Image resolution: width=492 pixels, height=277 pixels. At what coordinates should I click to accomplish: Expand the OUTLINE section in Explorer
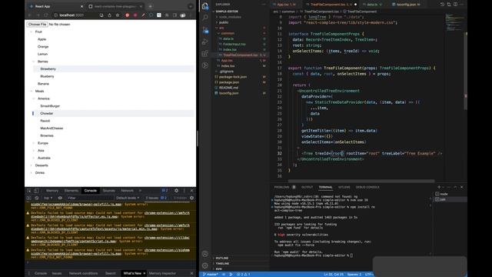coord(222,259)
